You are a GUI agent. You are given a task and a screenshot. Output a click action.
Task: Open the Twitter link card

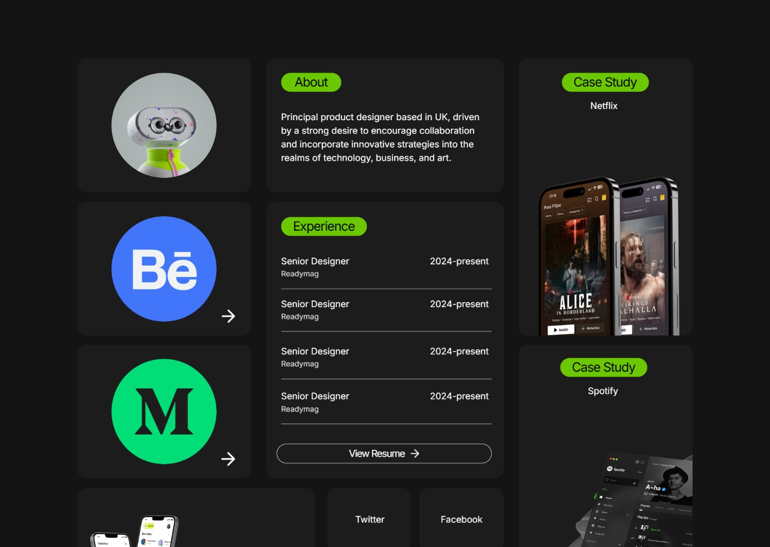[369, 518]
